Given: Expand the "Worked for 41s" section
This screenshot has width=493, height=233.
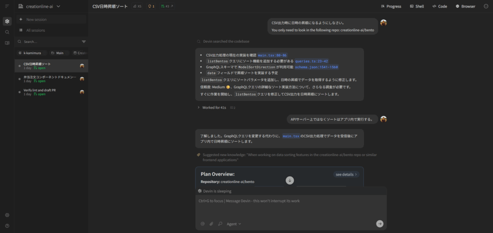Looking at the screenshot, I should 212,108.
